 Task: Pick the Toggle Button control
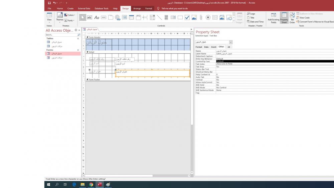166,17
